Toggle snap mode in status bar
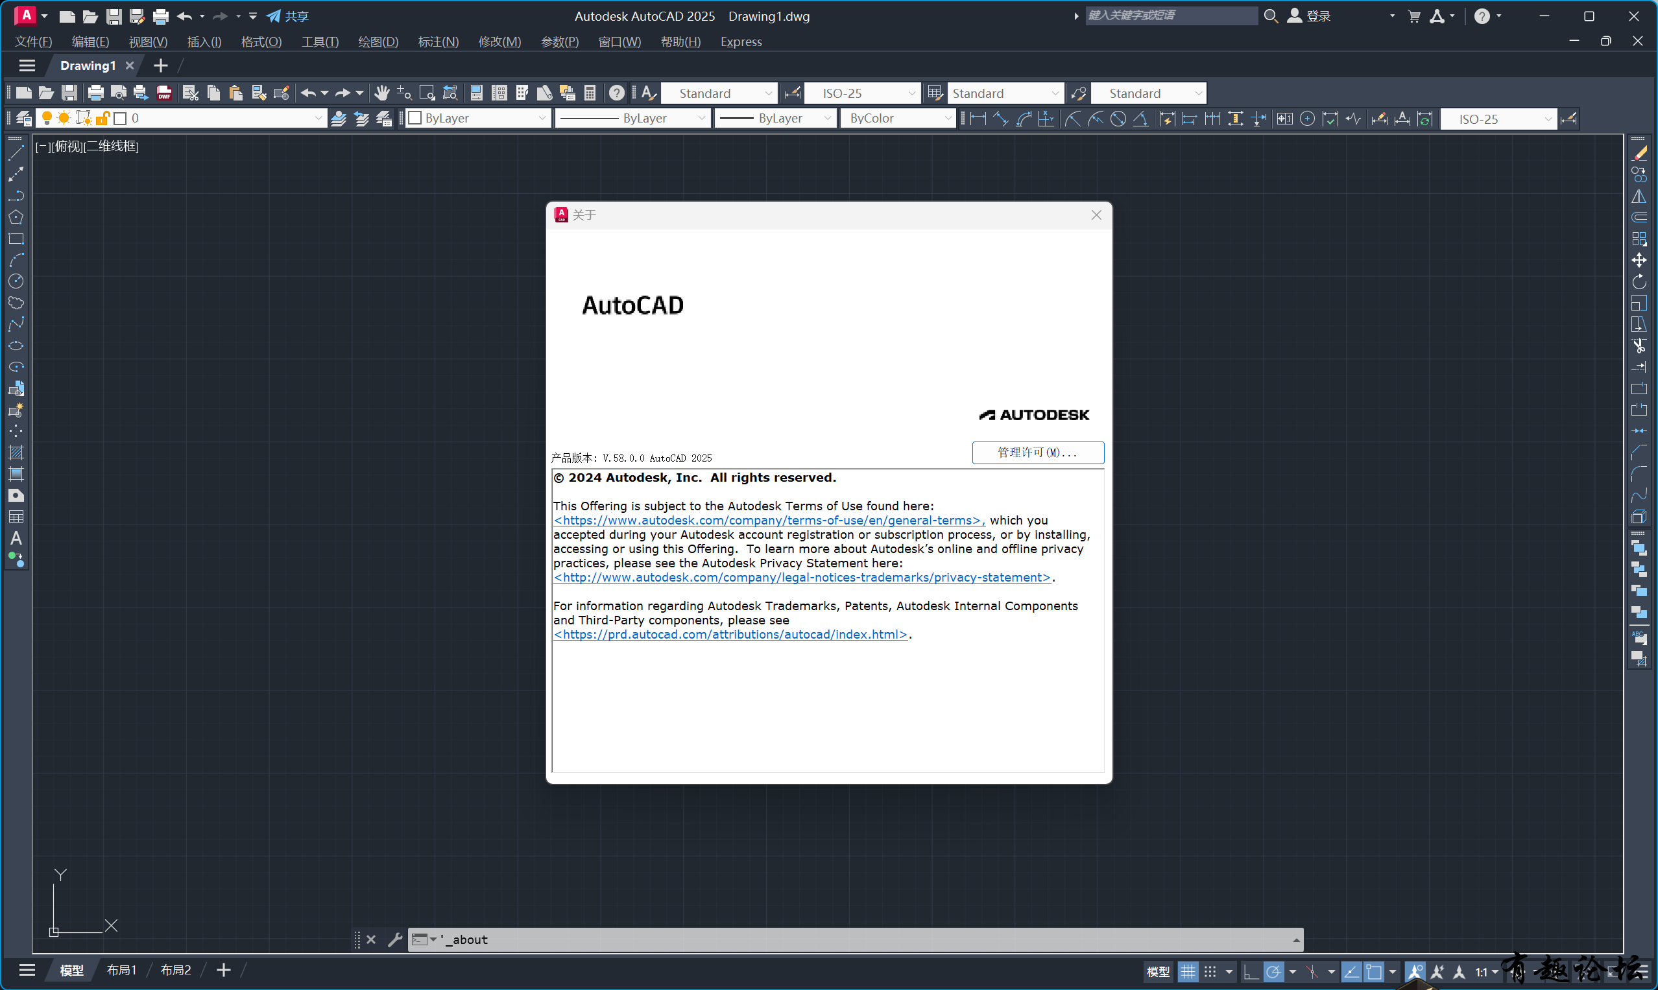 pos(1210,971)
